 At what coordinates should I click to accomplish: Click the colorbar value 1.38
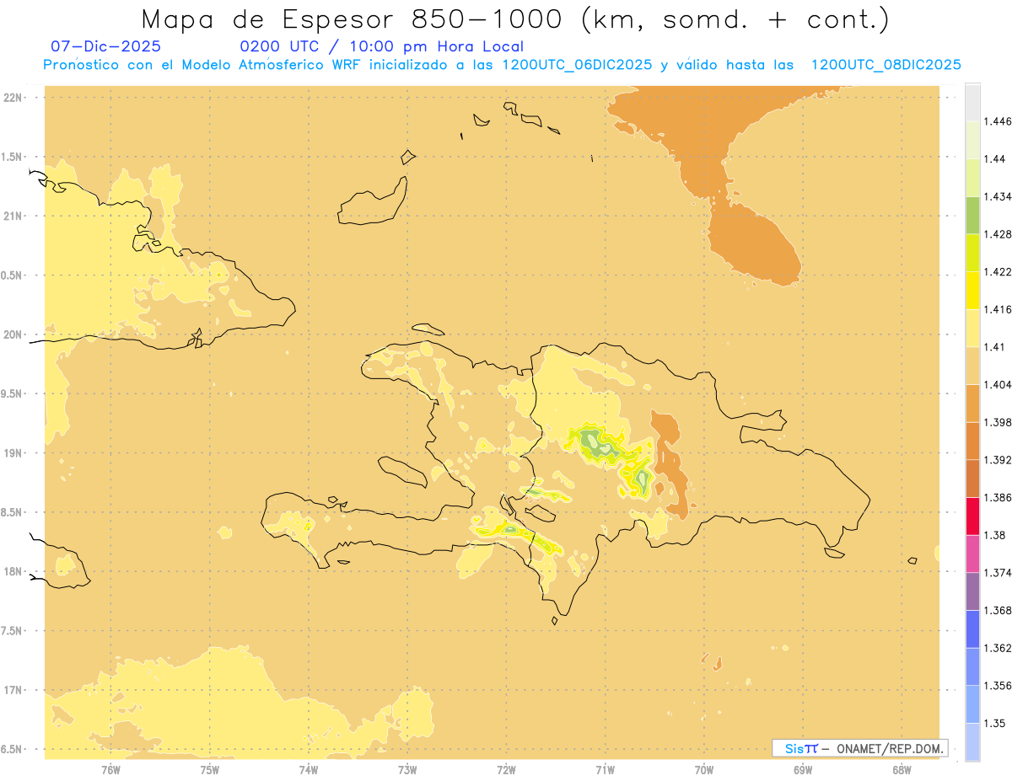pyautogui.click(x=995, y=535)
